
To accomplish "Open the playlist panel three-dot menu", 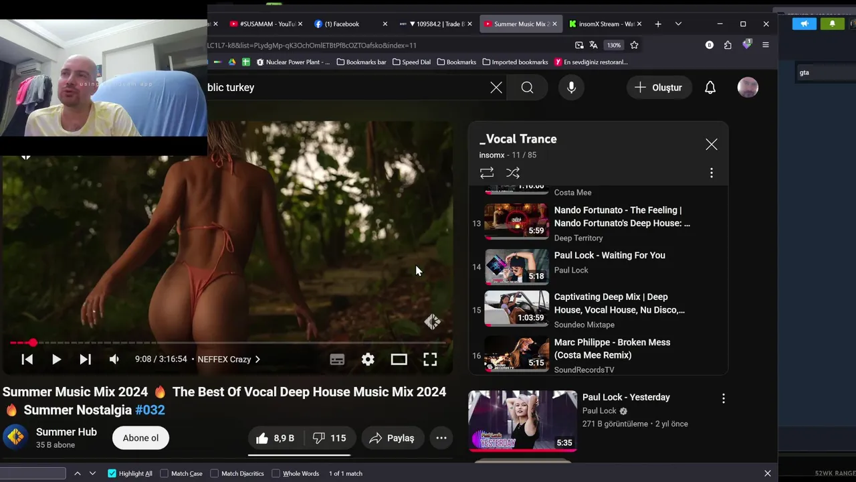I will (x=712, y=173).
